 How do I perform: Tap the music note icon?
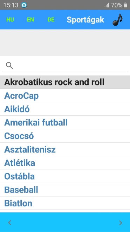[x=117, y=20]
